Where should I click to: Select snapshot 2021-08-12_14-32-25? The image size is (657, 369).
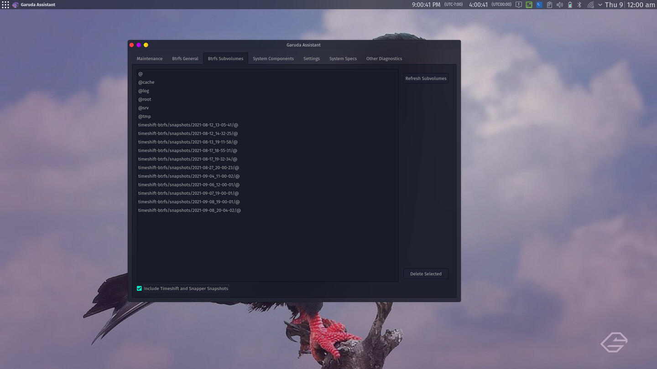[267, 133]
